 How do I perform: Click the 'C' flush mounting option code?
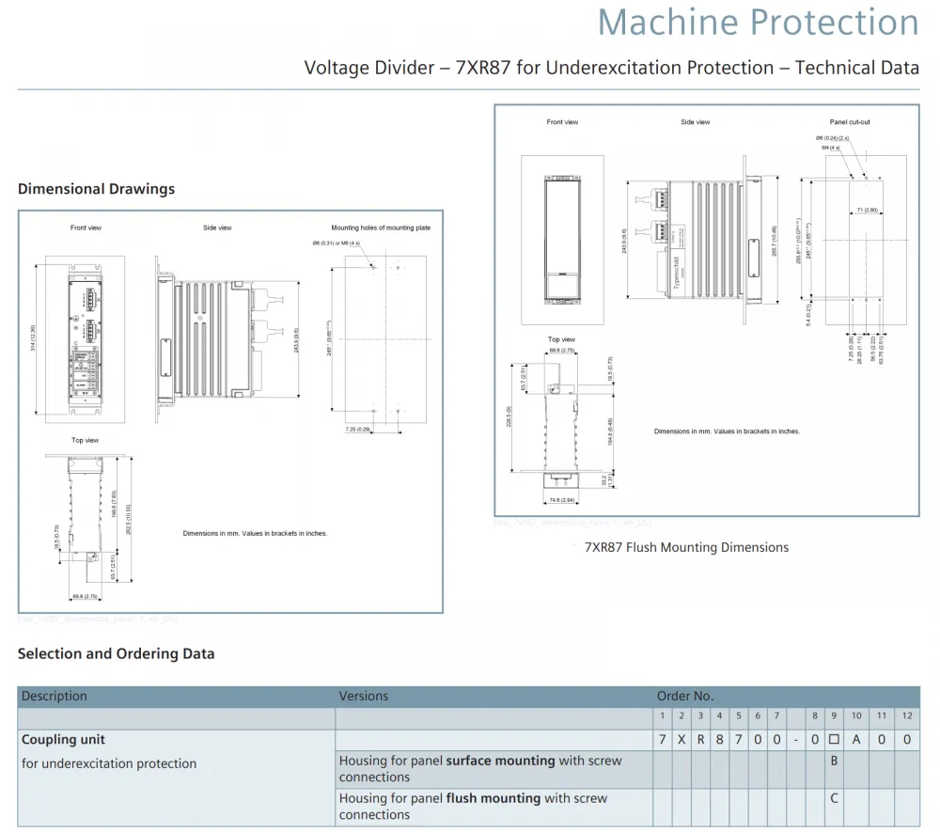[834, 798]
